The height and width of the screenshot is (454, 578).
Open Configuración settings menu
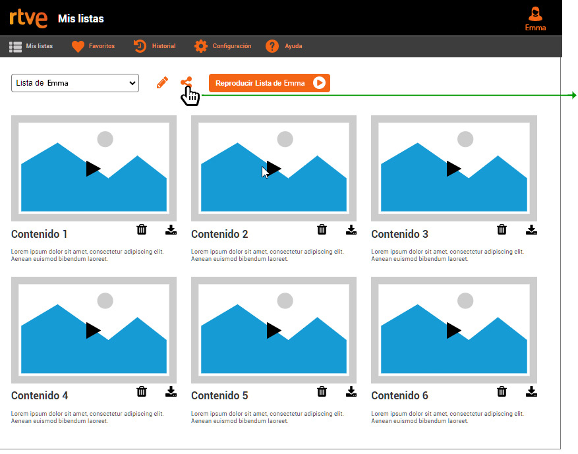click(223, 46)
